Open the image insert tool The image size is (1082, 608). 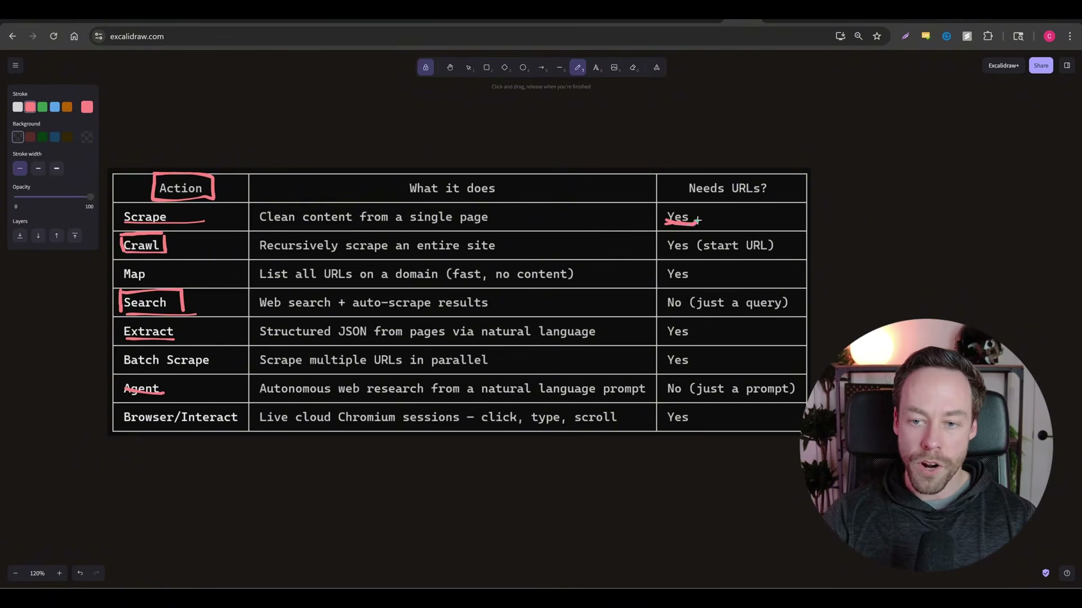(615, 67)
